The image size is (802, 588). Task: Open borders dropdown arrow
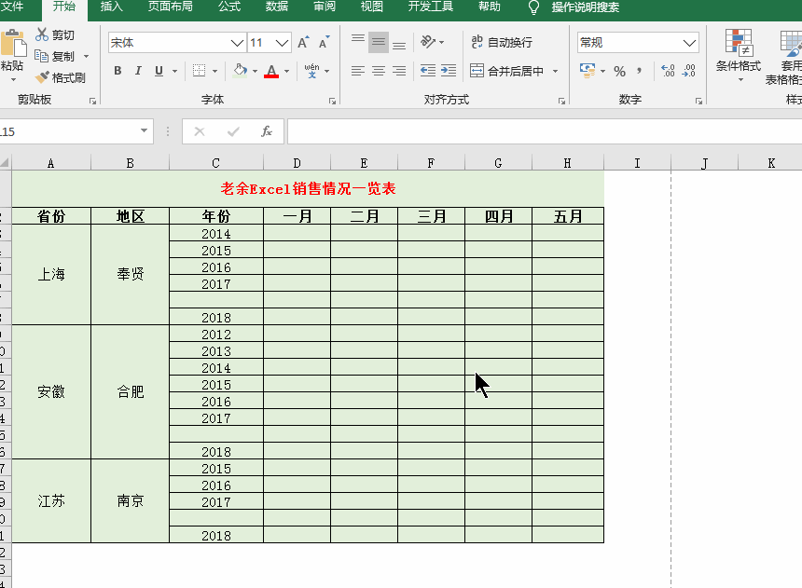coord(214,71)
